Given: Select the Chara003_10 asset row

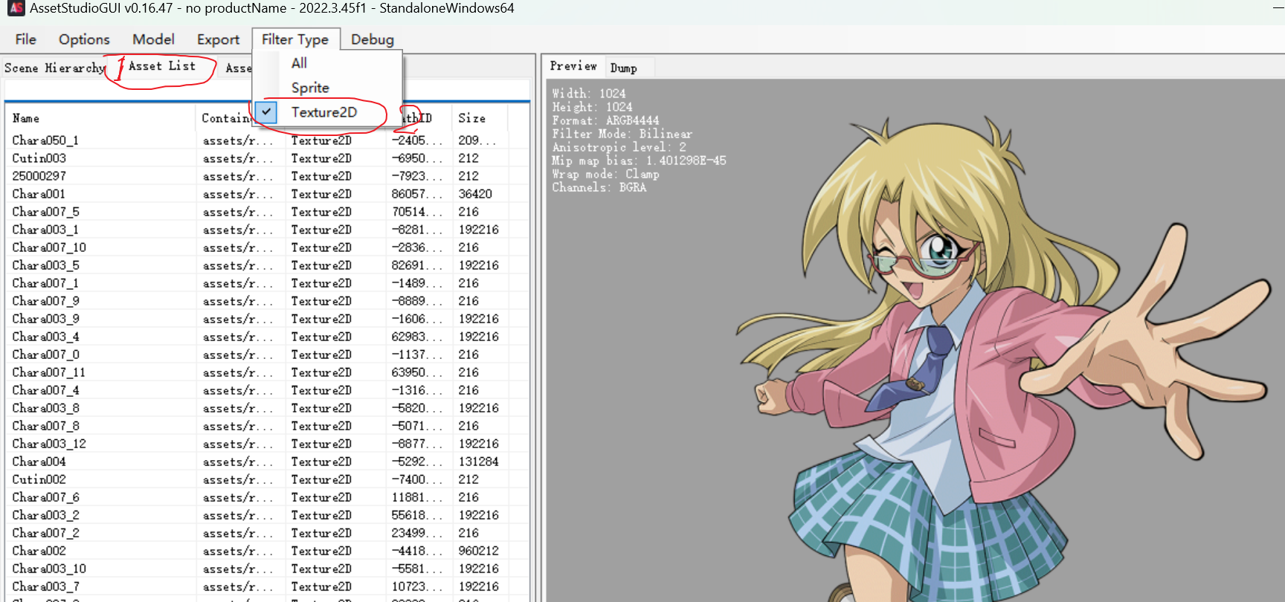Looking at the screenshot, I should coord(268,569).
